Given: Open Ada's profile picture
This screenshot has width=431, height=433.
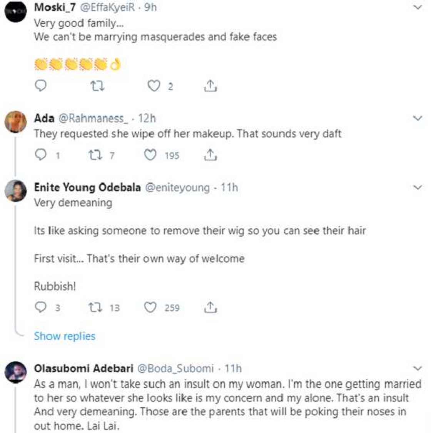Looking at the screenshot, I should click(x=15, y=122).
